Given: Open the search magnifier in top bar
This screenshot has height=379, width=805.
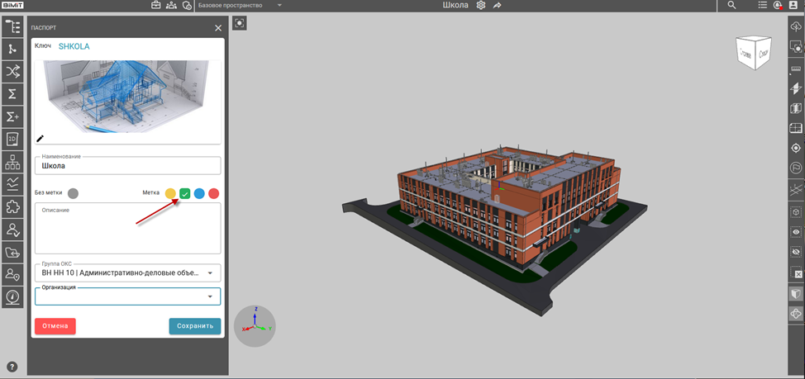Looking at the screenshot, I should 731,6.
